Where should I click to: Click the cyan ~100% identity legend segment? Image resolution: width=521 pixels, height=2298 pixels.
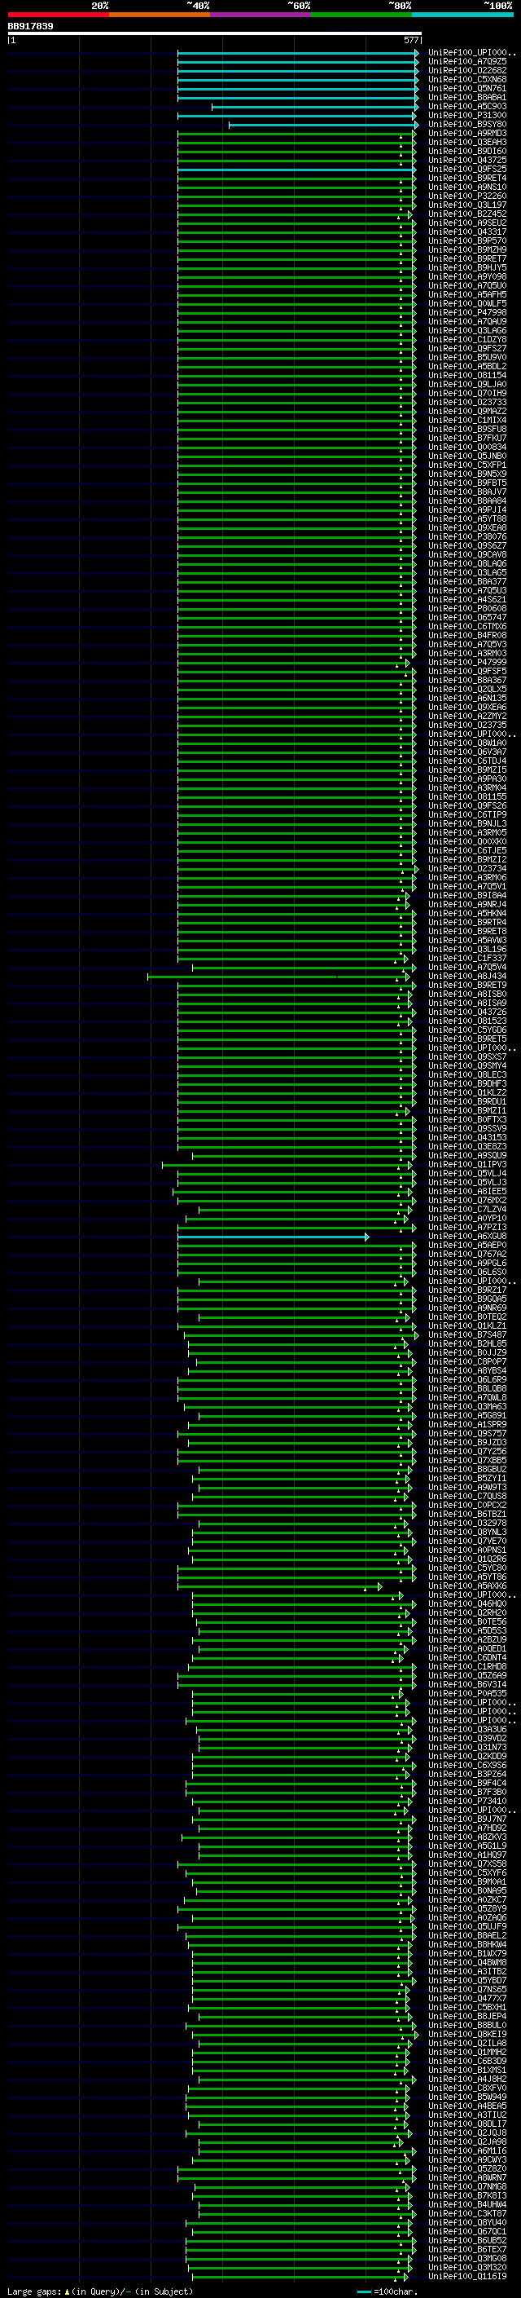coord(462,15)
